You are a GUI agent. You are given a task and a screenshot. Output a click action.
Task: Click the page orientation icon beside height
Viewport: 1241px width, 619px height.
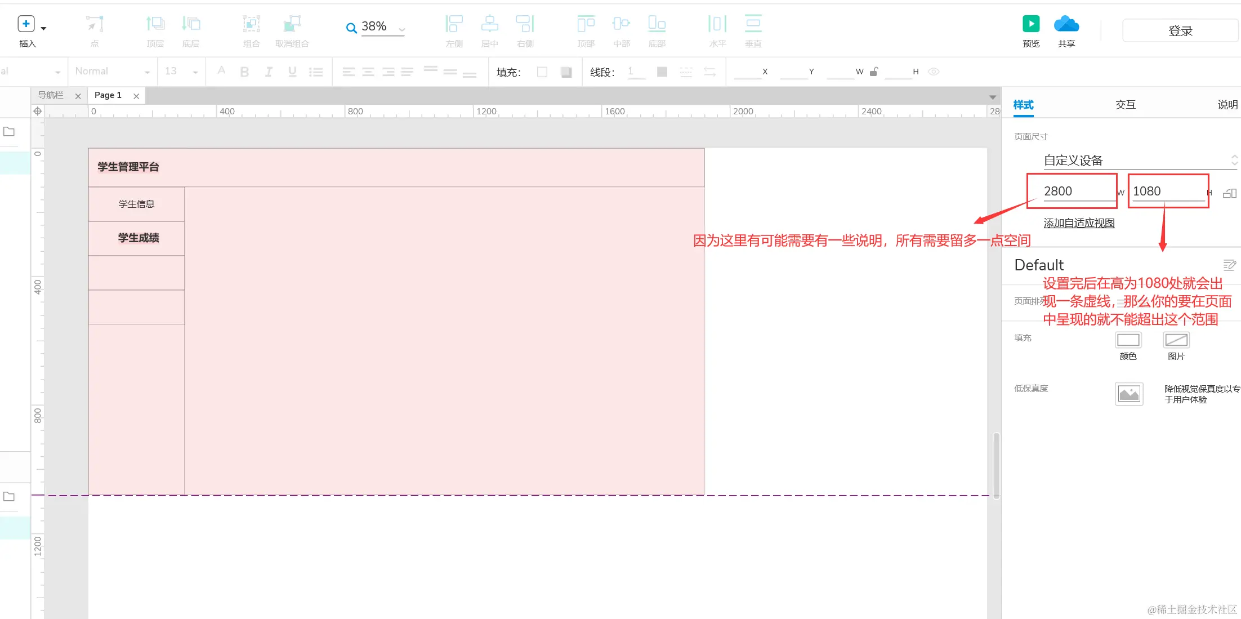tap(1230, 193)
